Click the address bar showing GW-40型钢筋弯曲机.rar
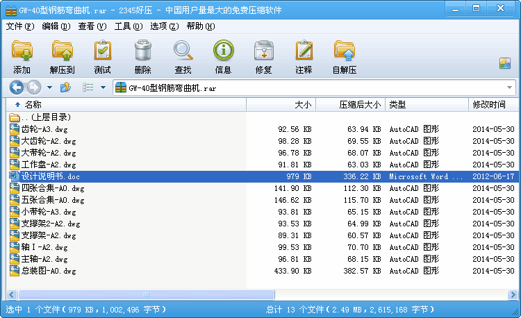This screenshot has width=521, height=318. (x=314, y=87)
